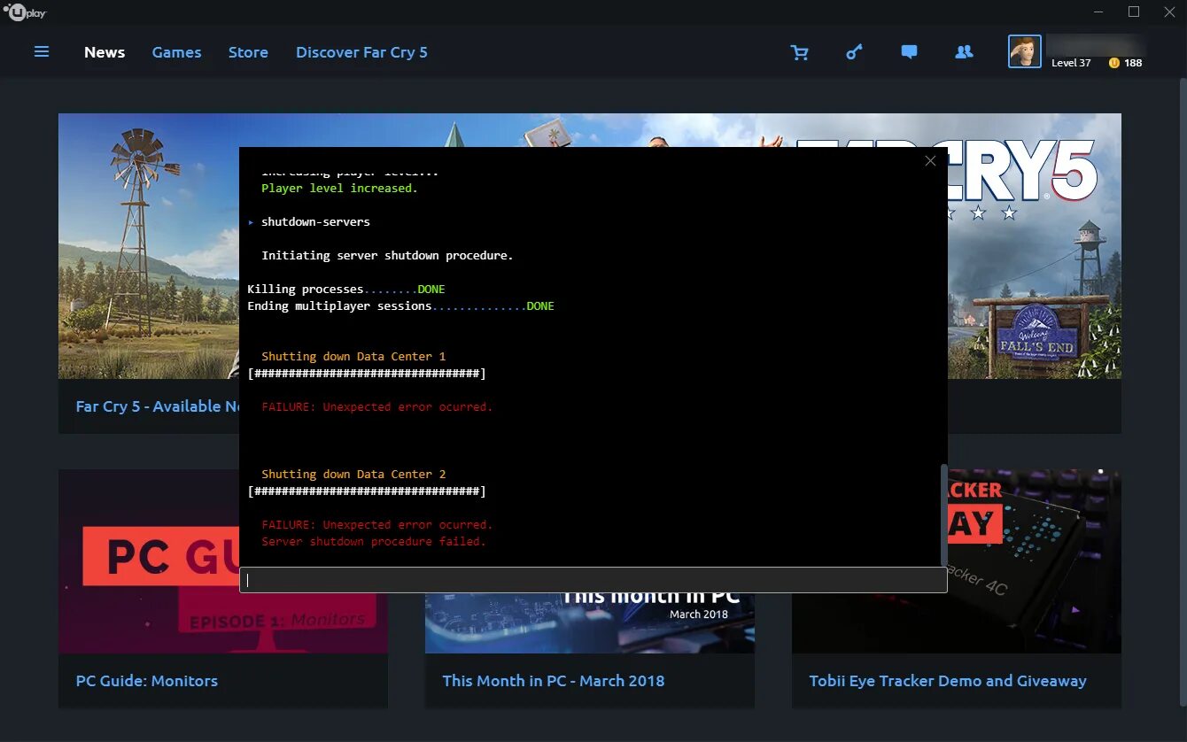The image size is (1187, 742).
Task: Open Tobii Eye Tracker Demo and Giveaway
Action: tap(948, 681)
